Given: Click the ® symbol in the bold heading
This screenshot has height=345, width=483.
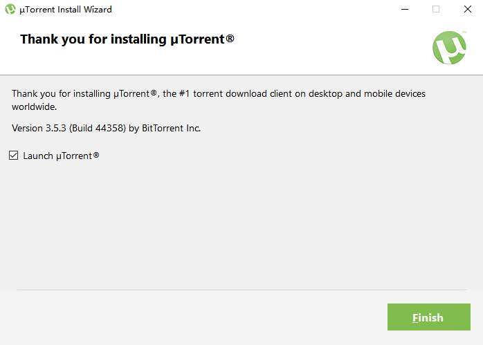Looking at the screenshot, I should click(x=230, y=38).
